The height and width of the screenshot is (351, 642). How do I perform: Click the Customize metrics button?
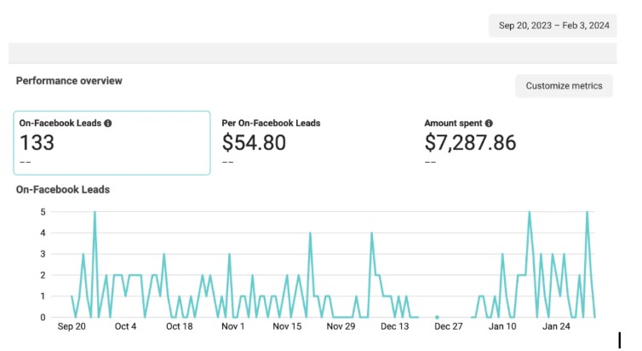(x=564, y=85)
